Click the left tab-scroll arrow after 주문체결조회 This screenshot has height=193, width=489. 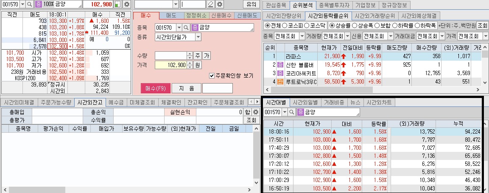click(x=250, y=102)
